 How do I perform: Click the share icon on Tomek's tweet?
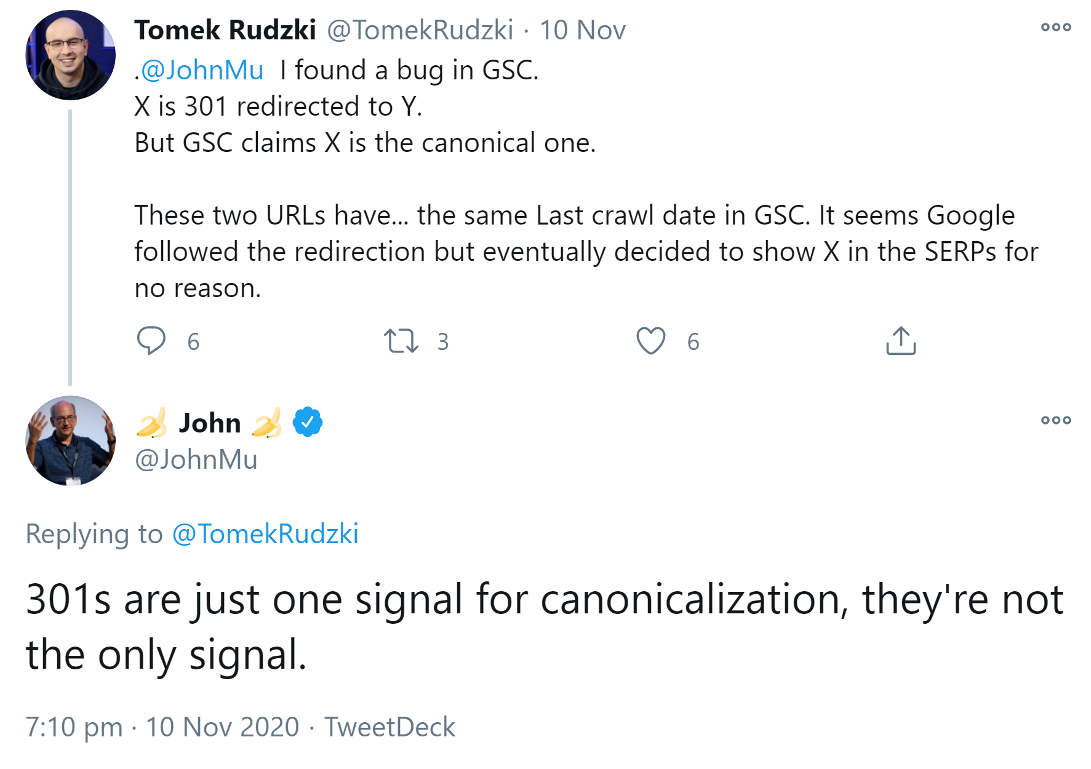coord(901,341)
